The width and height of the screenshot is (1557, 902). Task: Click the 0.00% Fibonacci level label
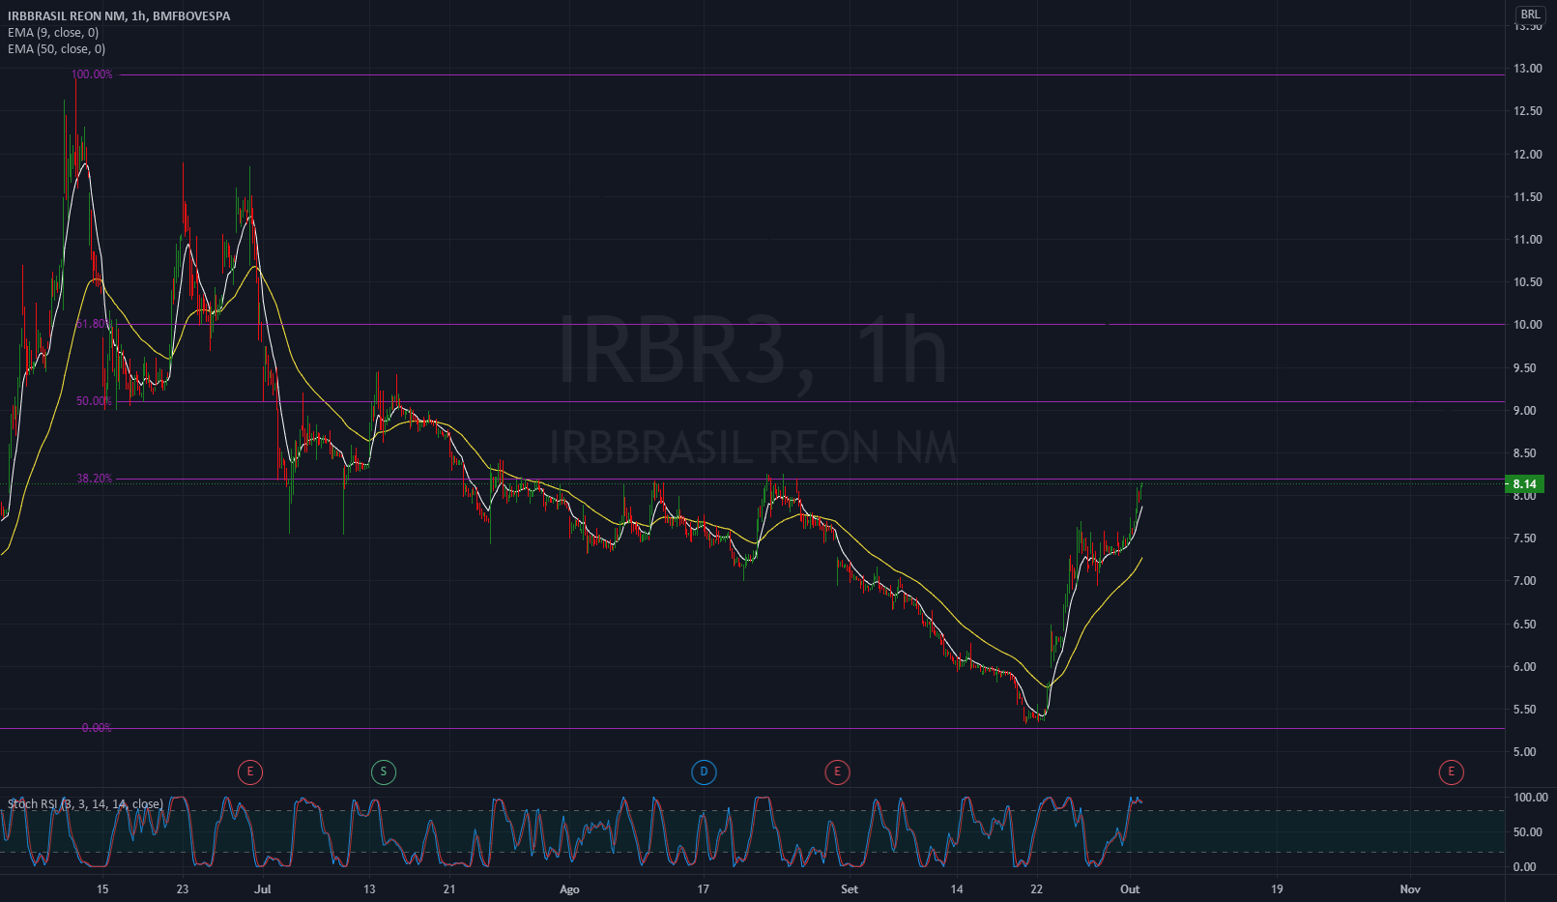coord(97,728)
